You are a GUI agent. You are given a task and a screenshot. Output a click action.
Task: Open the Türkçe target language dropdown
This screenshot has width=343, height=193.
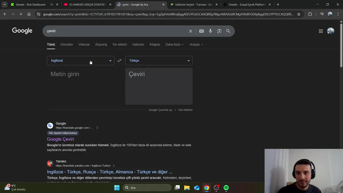pyautogui.click(x=159, y=61)
